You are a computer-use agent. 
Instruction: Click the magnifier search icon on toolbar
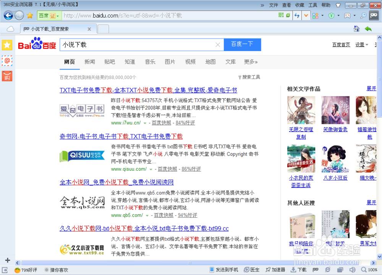363,16
